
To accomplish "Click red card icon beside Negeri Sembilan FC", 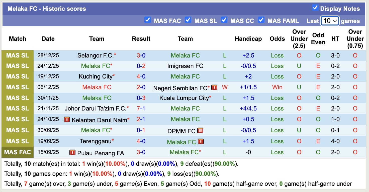I will (214, 87).
